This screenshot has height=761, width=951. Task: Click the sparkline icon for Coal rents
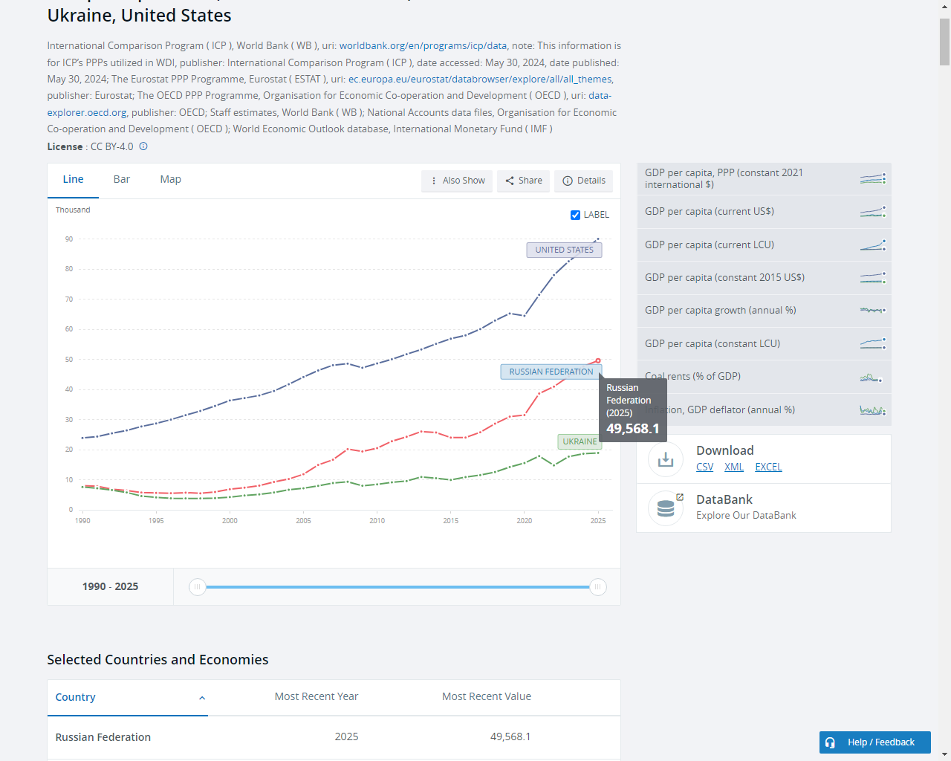(872, 377)
